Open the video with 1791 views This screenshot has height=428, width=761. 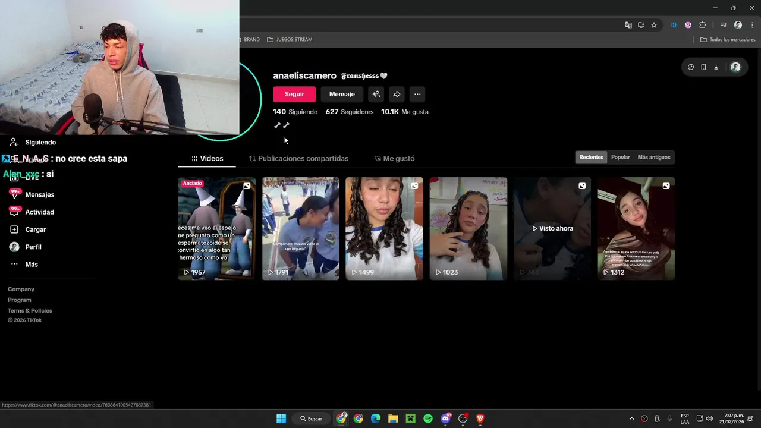(301, 228)
